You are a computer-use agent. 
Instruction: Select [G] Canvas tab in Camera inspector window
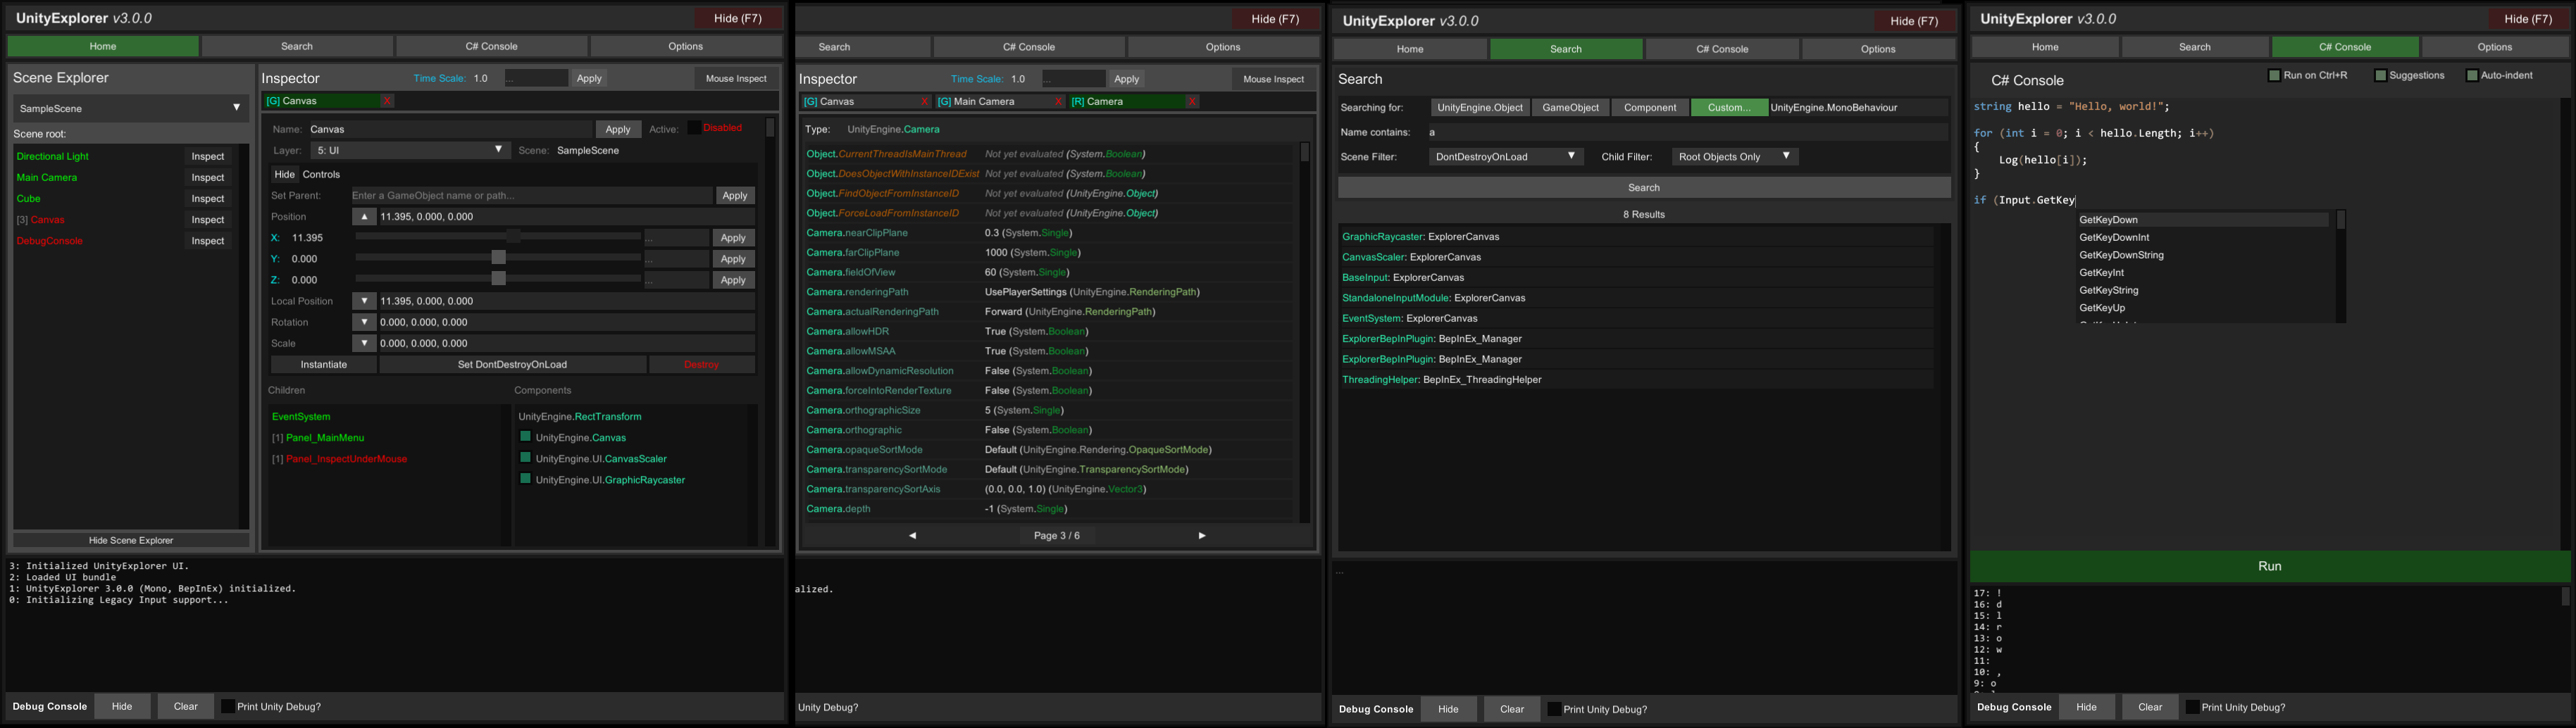click(x=860, y=102)
